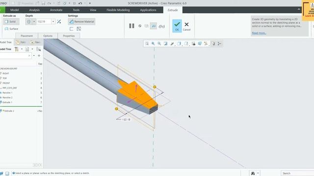314x176 pixels.
Task: Select the Extrude ribbon tab
Action: [x=173, y=10]
